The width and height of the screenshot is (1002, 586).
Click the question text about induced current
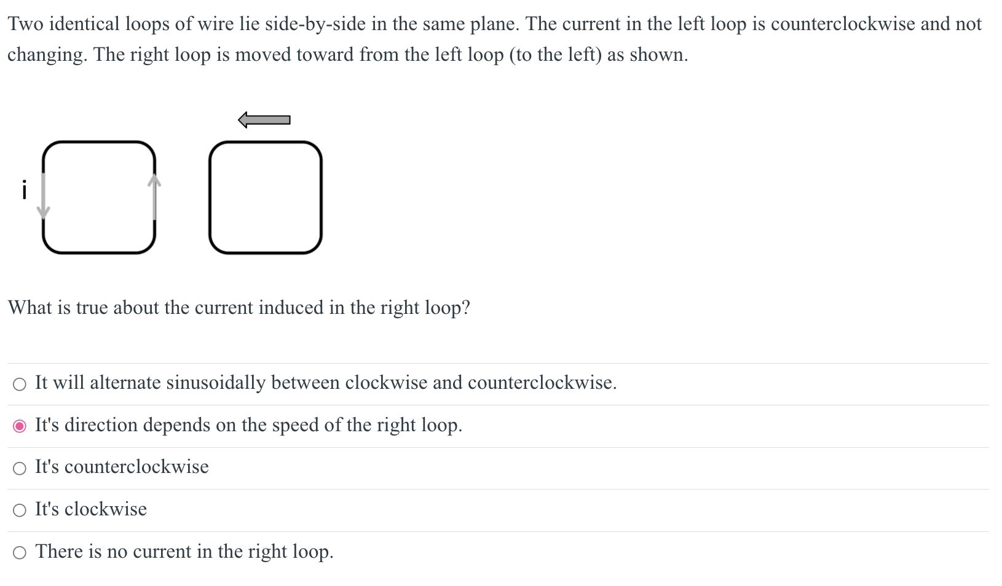point(239,308)
